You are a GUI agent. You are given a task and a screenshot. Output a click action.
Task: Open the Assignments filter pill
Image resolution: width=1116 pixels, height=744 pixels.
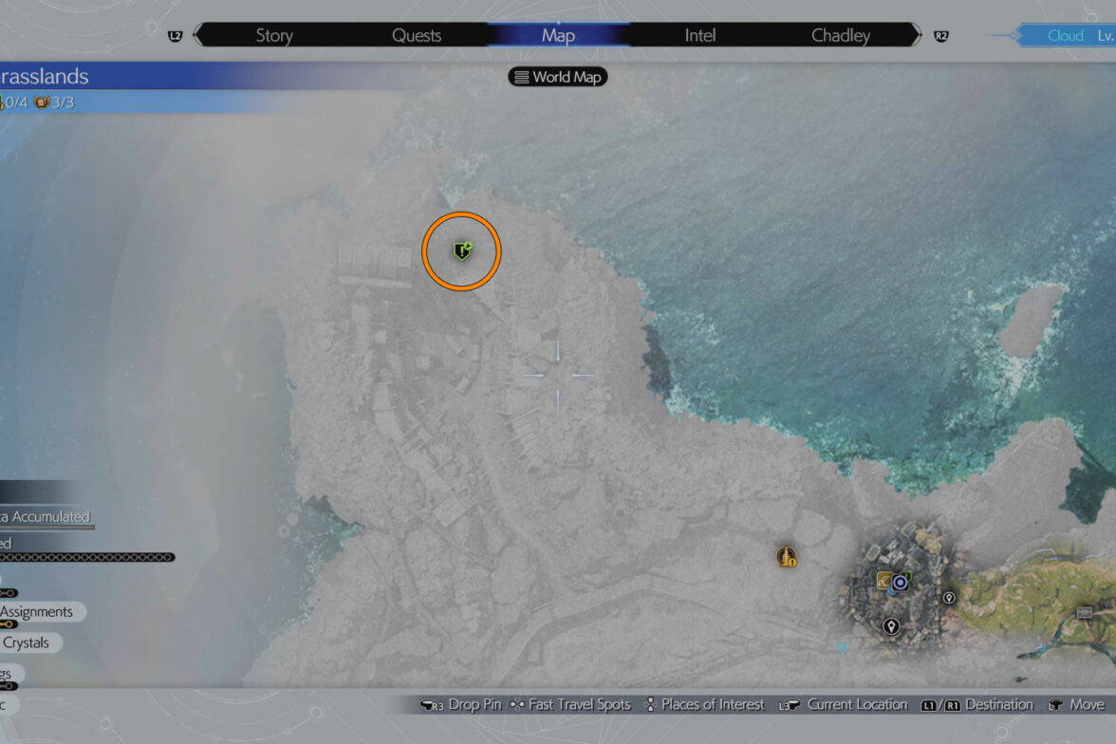(x=42, y=611)
